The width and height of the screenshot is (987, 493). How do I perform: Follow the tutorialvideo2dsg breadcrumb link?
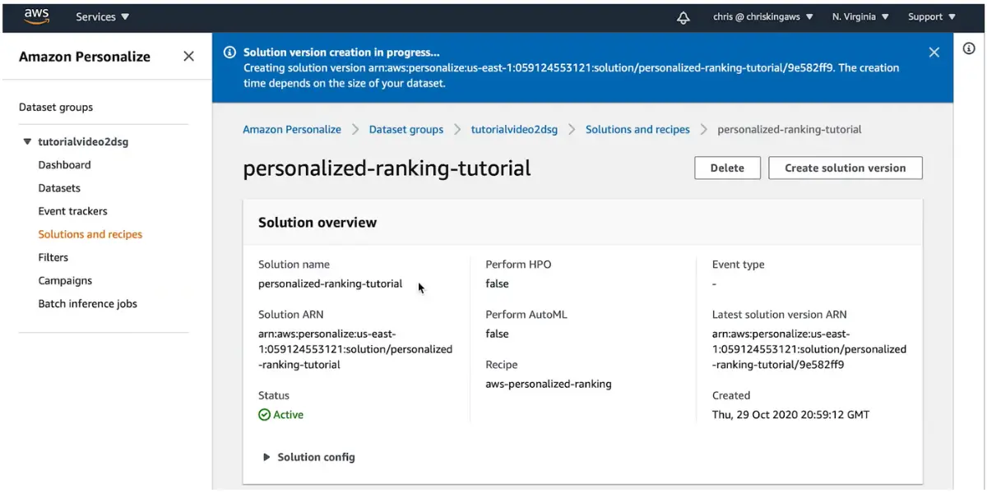point(514,130)
